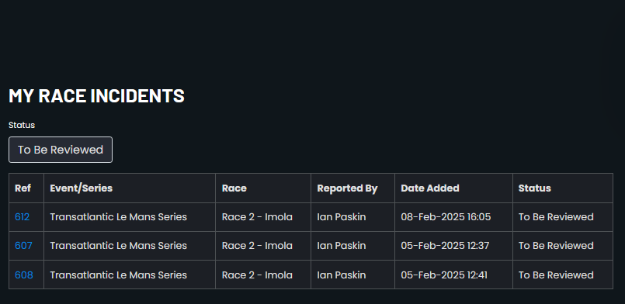Open incident reference 607

pyautogui.click(x=23, y=246)
